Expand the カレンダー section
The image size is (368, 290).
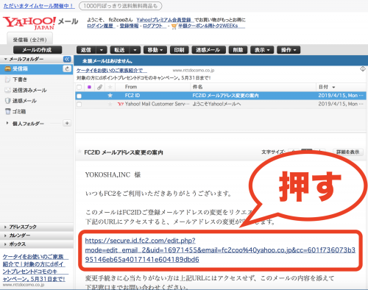click(x=5, y=236)
